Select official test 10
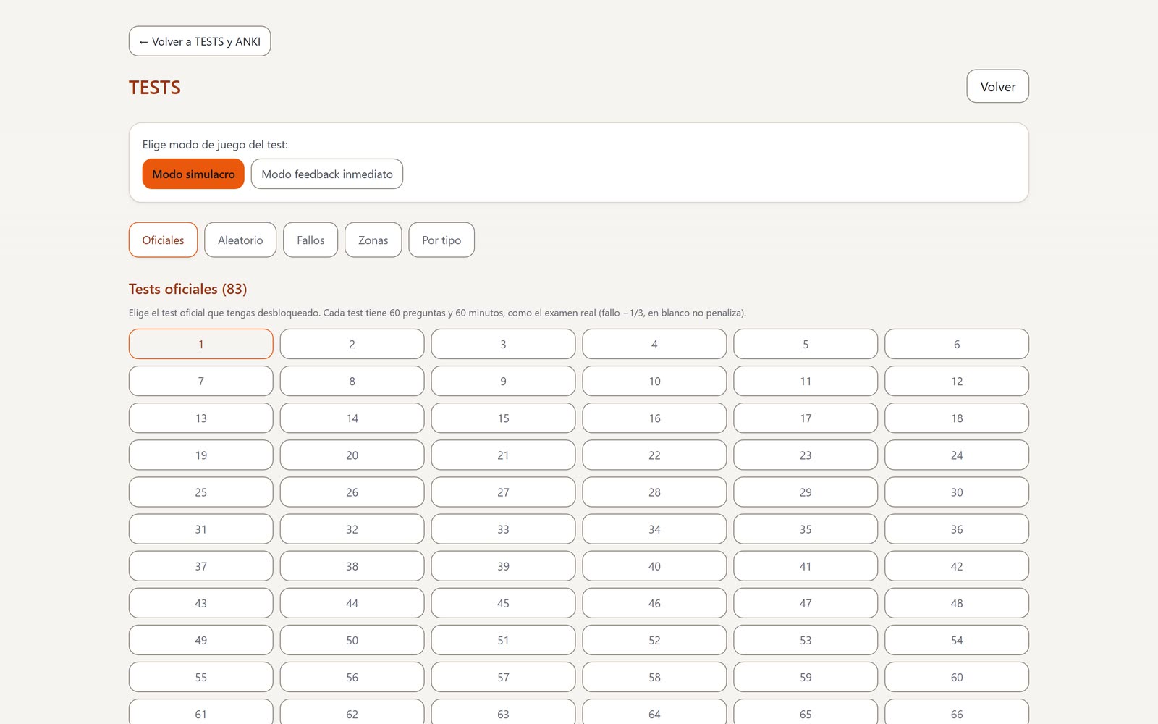1158x724 pixels. click(x=654, y=381)
